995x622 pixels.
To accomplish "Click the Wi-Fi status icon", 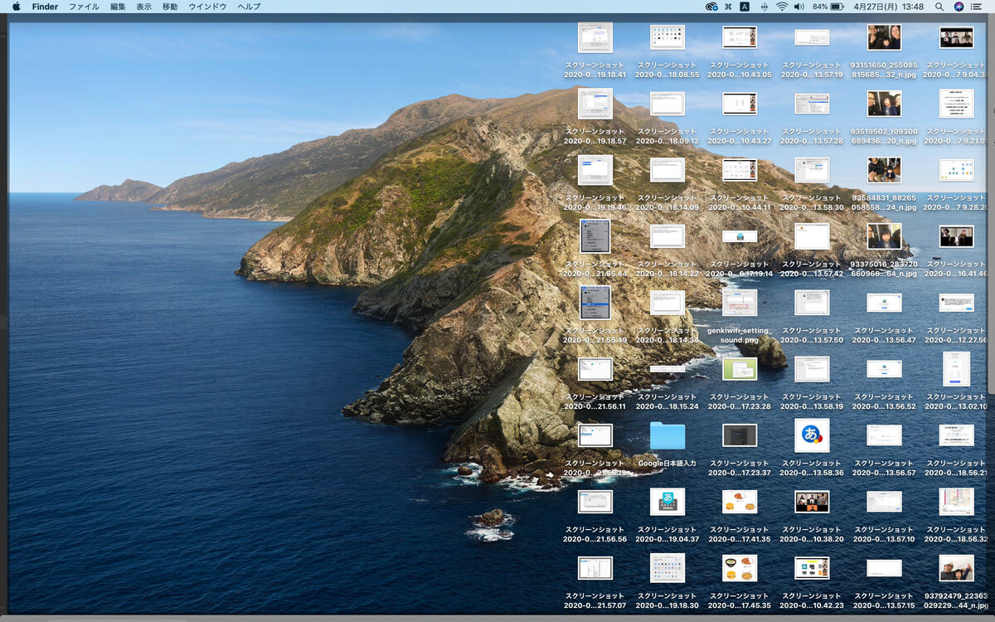I will 782,7.
